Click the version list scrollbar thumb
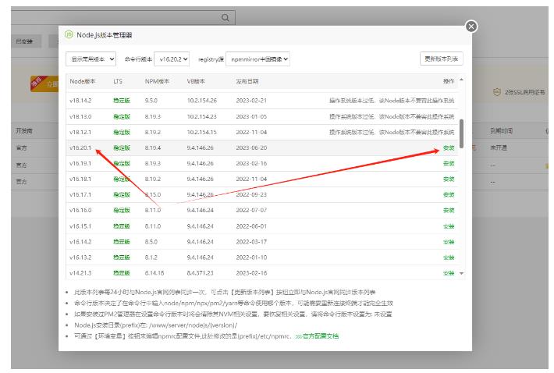This screenshot has height=373, width=554. [461, 133]
